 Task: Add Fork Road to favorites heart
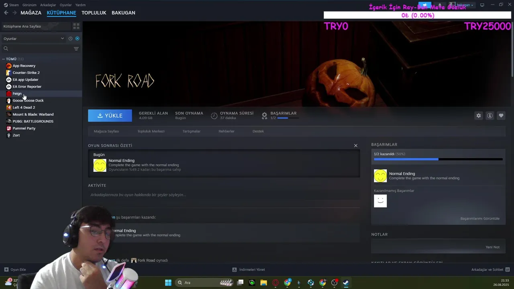coord(501,116)
